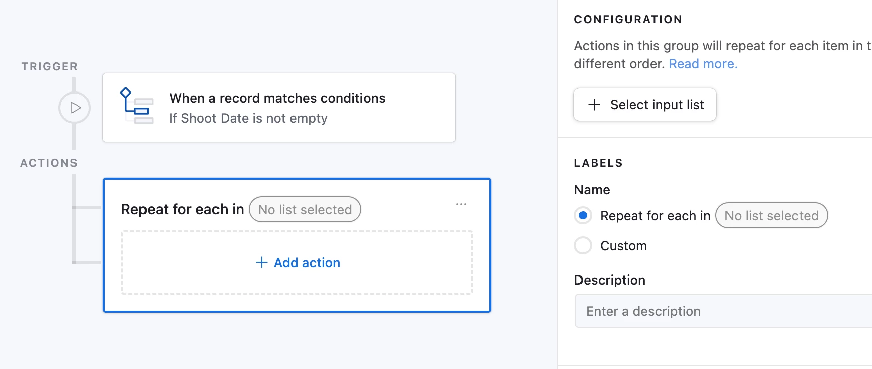Click No list selected pill under Name label

coord(771,216)
